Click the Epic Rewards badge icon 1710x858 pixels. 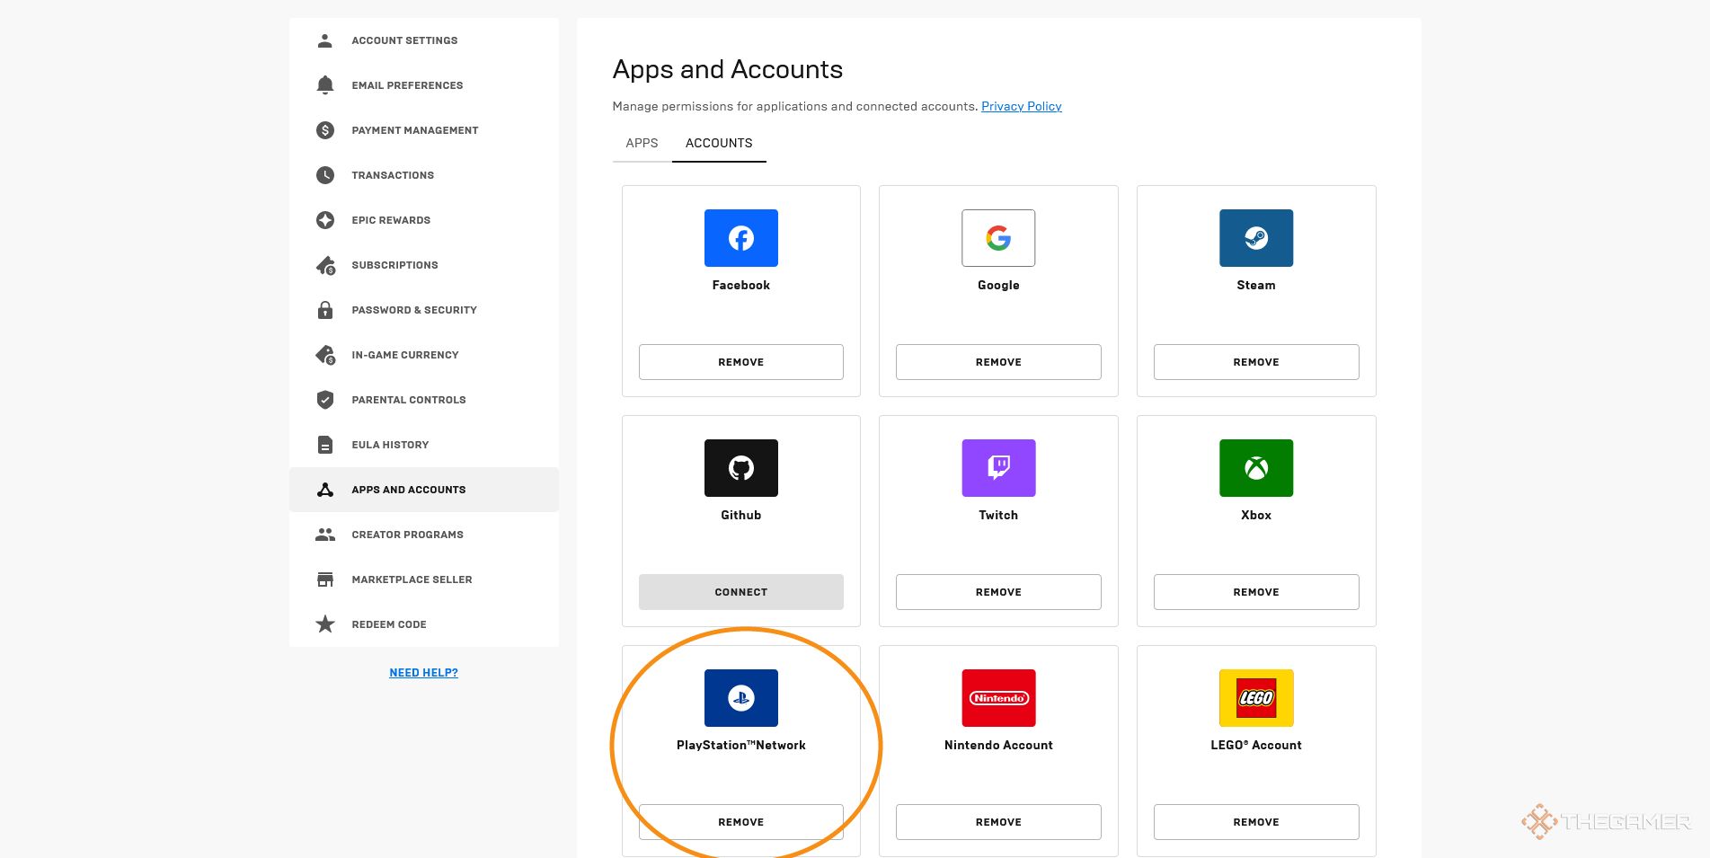(325, 220)
